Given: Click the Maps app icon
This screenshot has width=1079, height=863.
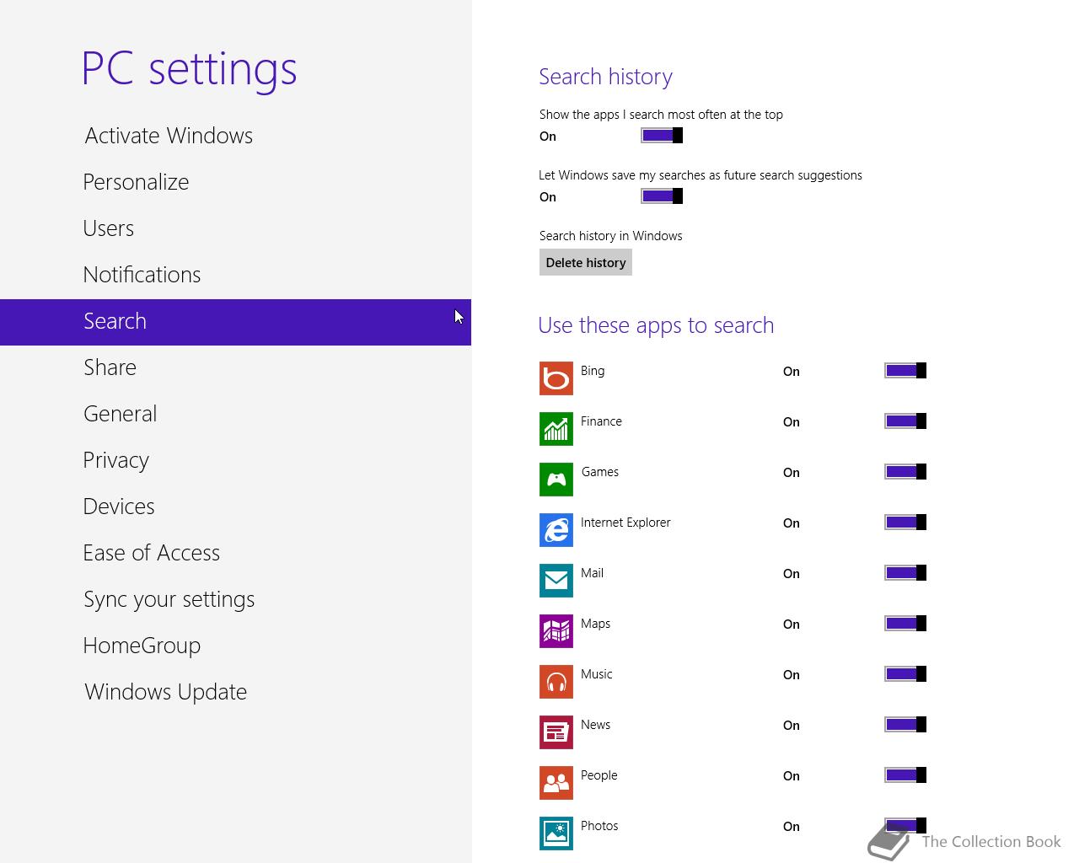Looking at the screenshot, I should point(556,631).
